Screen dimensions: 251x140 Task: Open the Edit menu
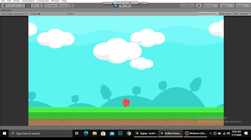pos(9,1)
